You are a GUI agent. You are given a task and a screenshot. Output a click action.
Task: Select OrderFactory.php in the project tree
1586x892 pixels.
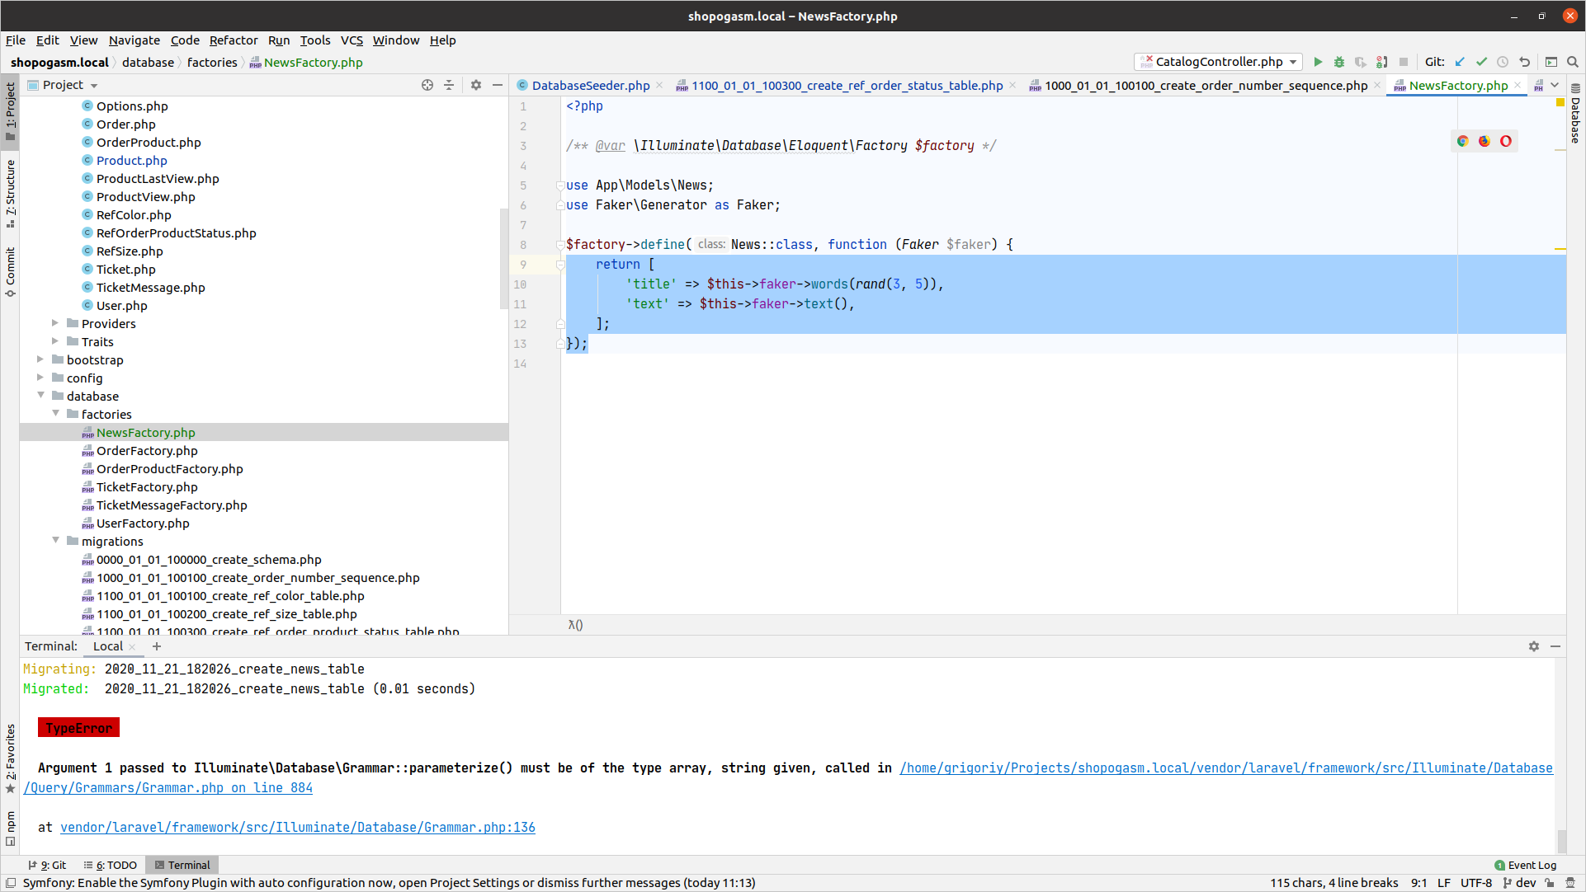pyautogui.click(x=147, y=451)
